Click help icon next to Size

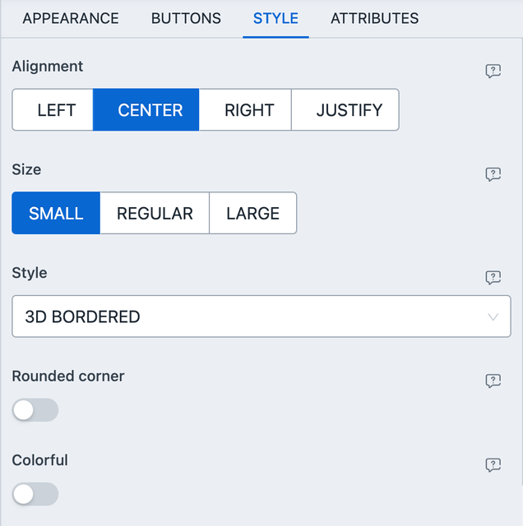click(x=493, y=174)
